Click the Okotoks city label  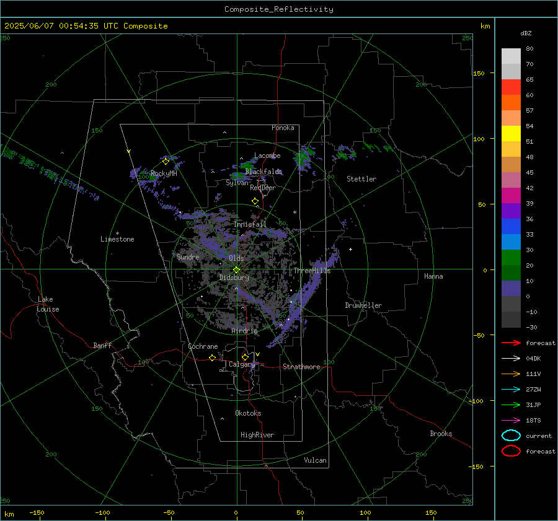pos(248,413)
